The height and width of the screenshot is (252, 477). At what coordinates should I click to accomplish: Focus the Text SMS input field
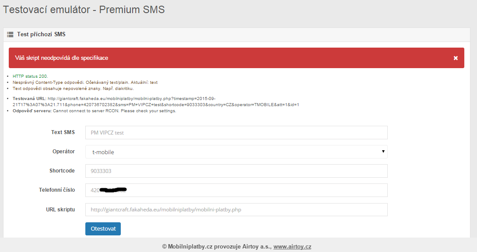click(x=236, y=133)
